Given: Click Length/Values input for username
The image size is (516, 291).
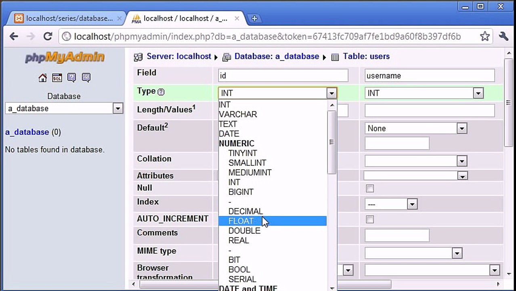Looking at the screenshot, I should tap(430, 110).
